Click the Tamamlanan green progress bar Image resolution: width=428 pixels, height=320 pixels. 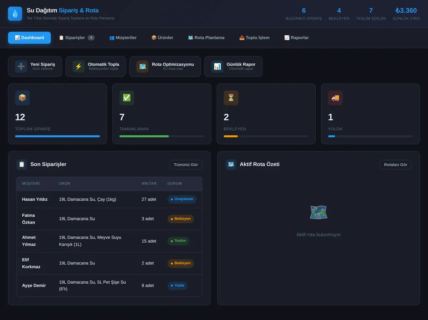(x=144, y=136)
